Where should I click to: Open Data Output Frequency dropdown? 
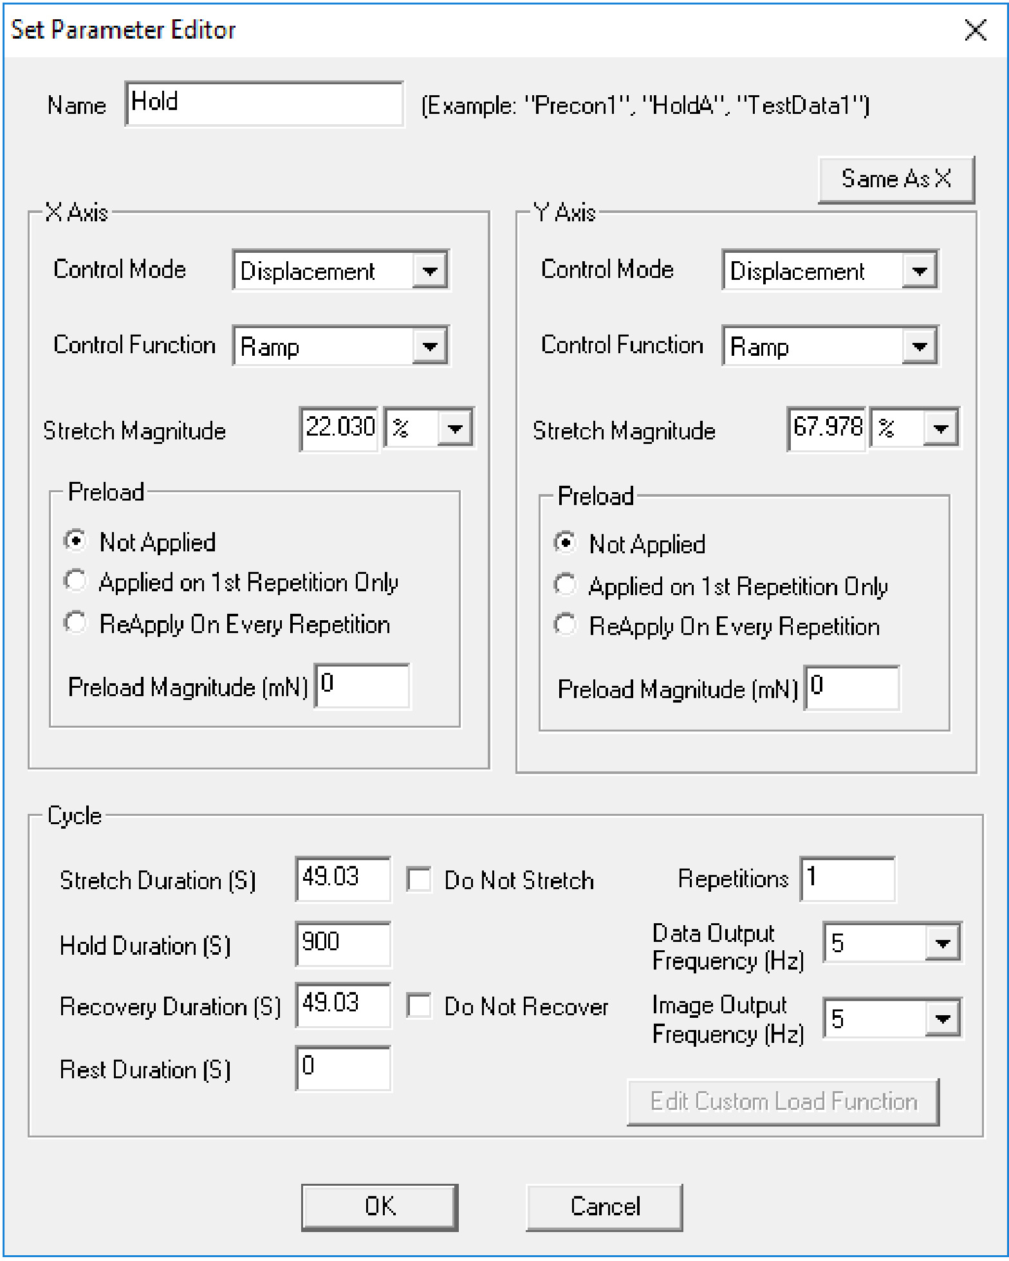[943, 944]
